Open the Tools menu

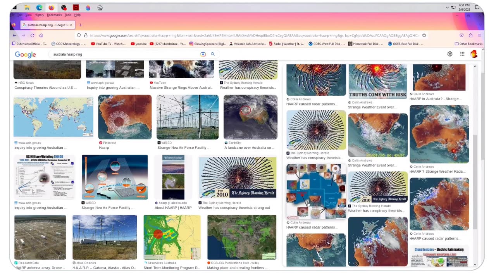tap(68, 15)
